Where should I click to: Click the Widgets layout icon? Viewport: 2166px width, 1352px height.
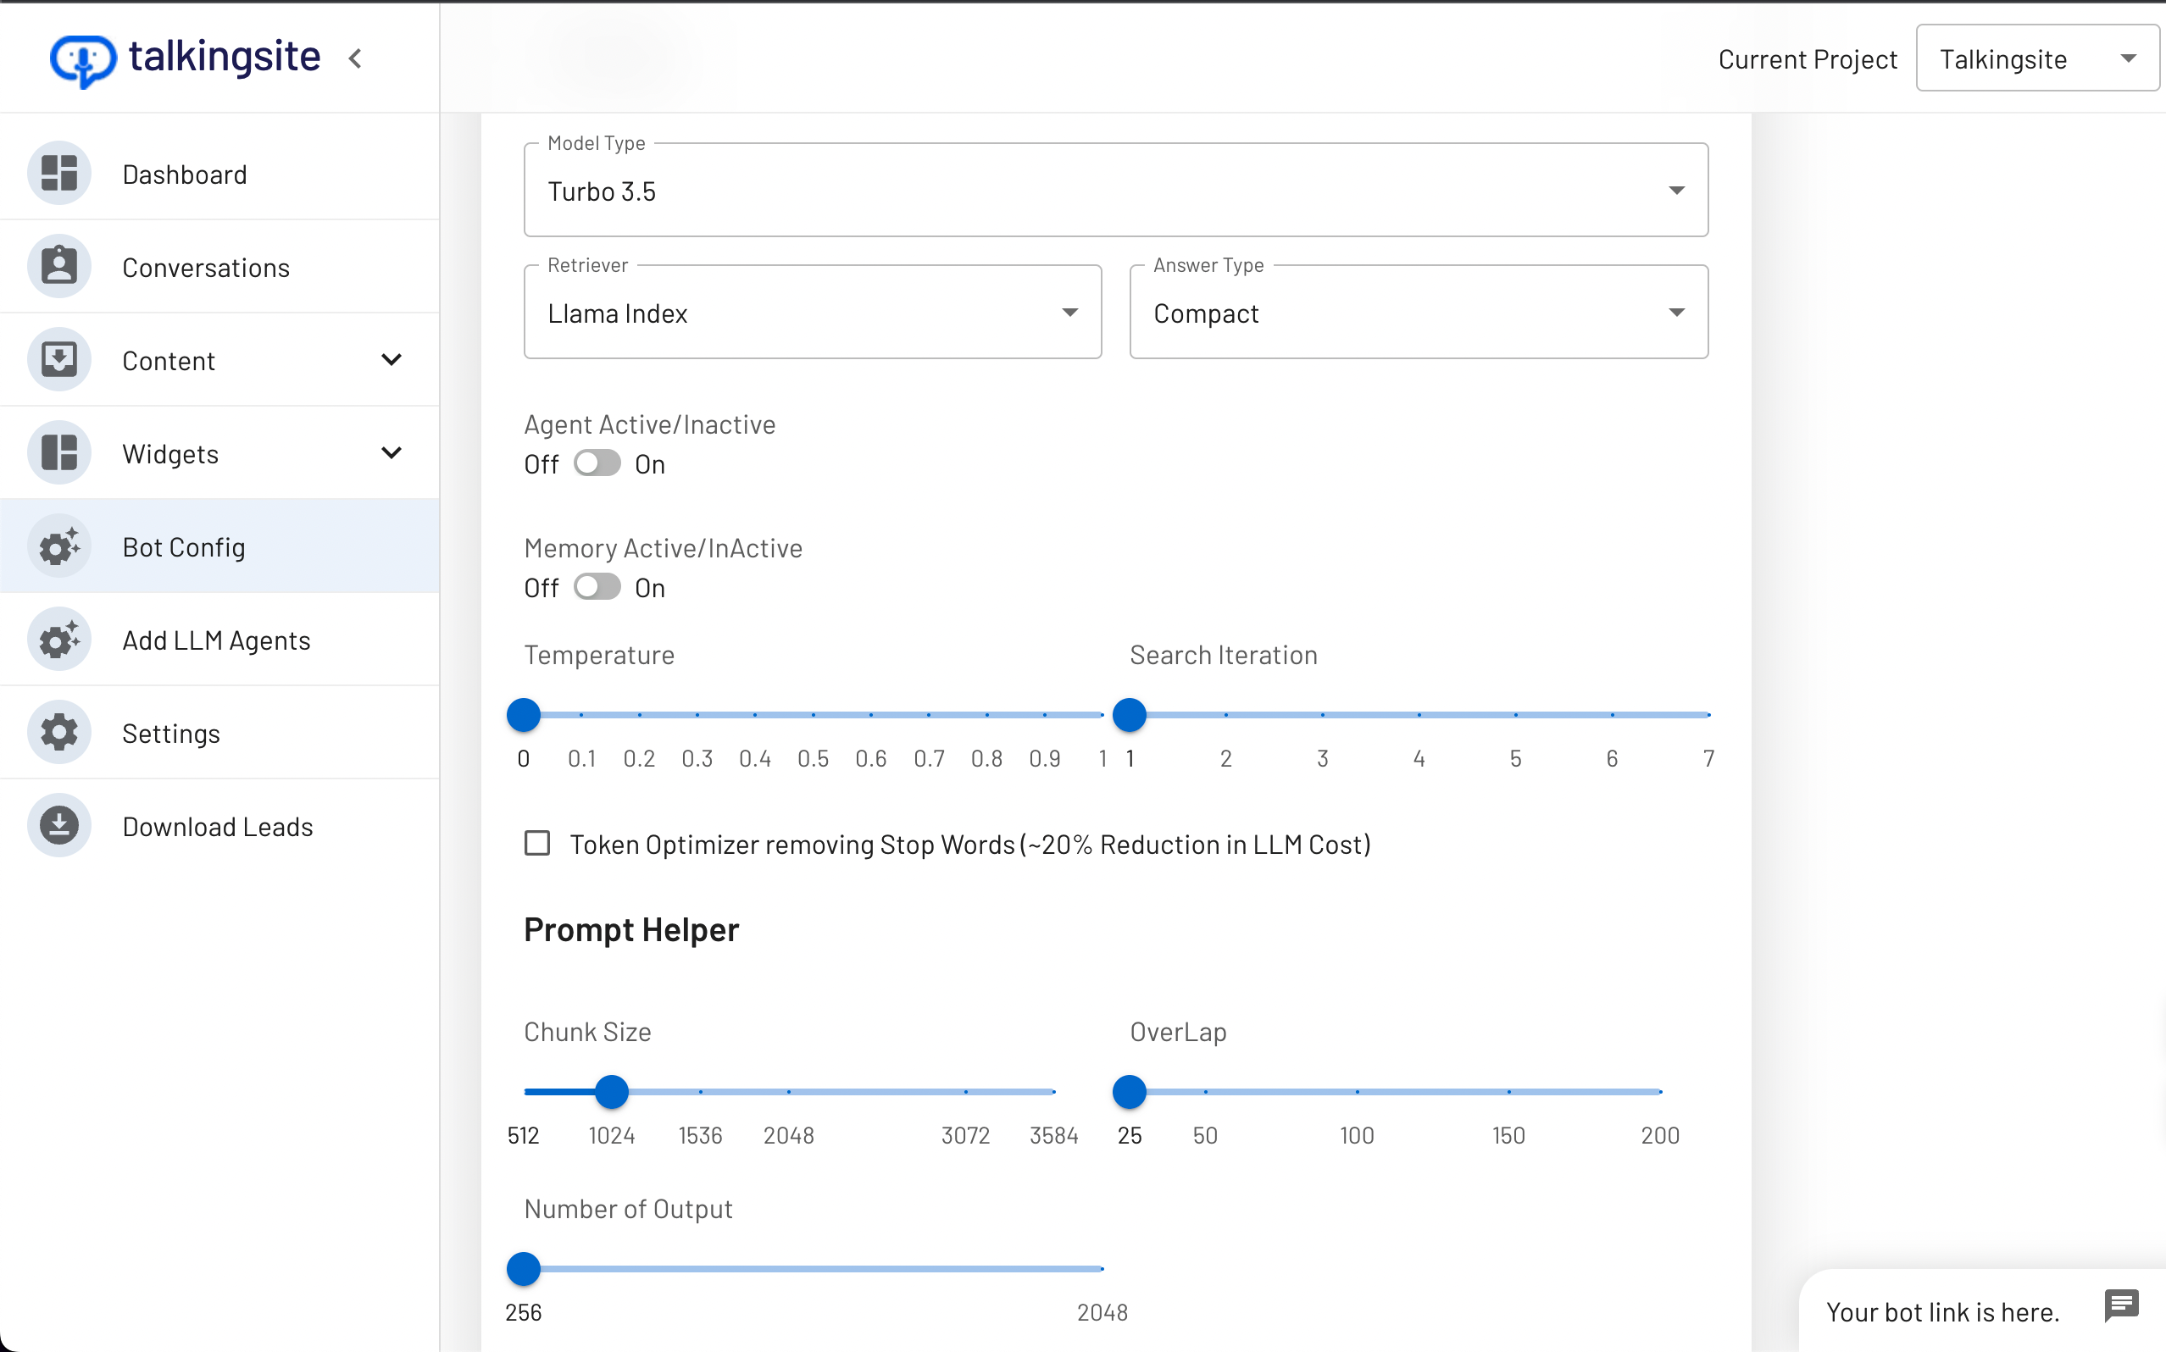point(59,452)
